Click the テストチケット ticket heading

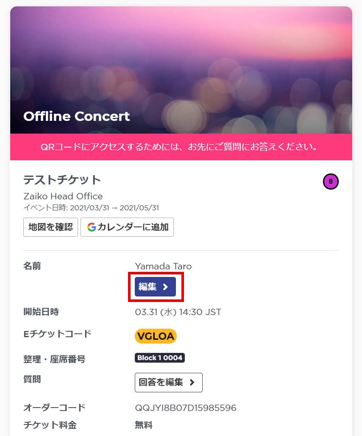click(x=62, y=180)
